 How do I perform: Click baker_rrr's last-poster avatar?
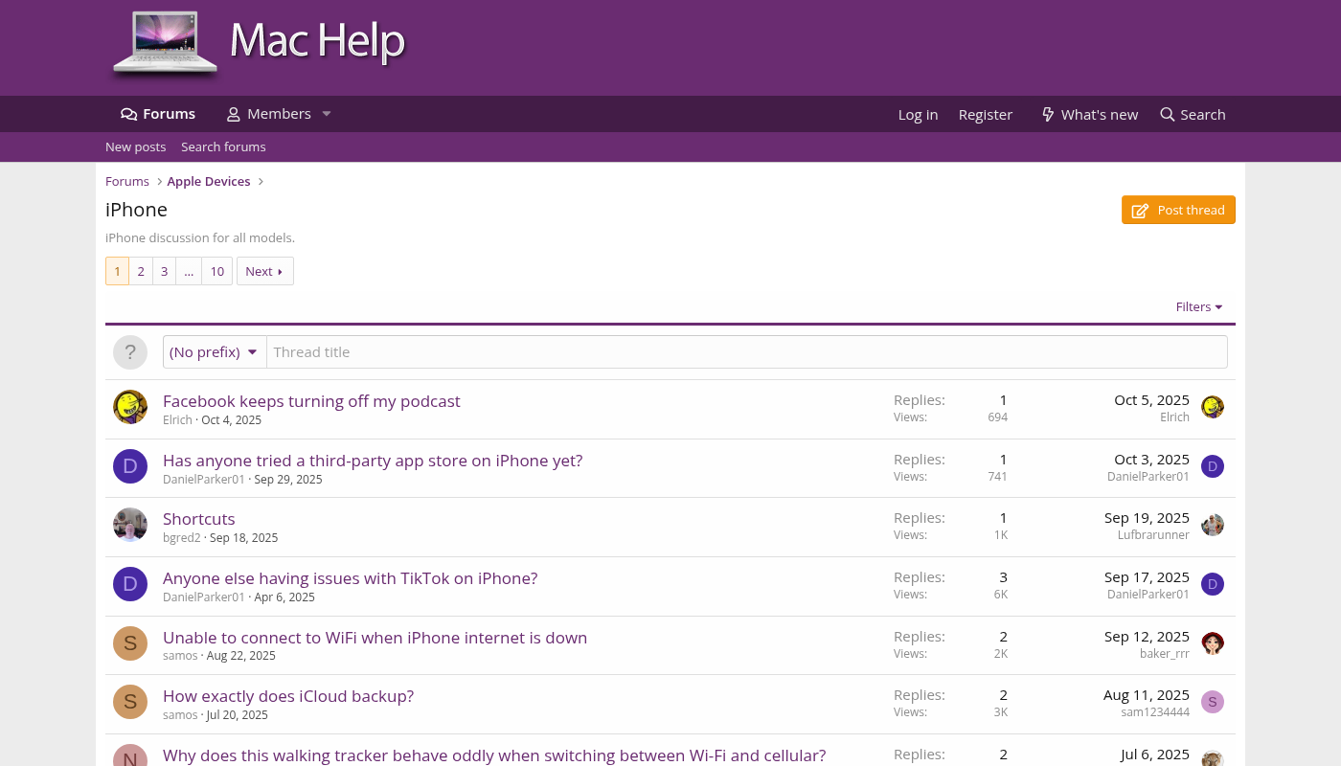(1213, 643)
